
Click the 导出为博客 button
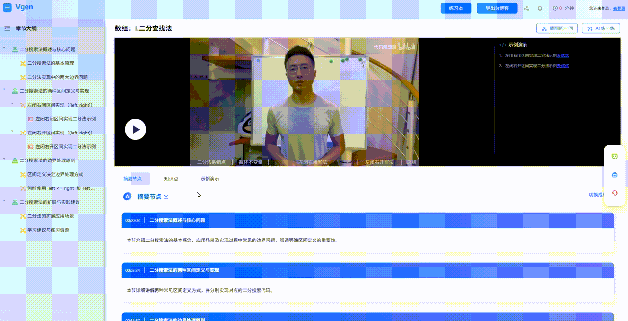click(497, 8)
